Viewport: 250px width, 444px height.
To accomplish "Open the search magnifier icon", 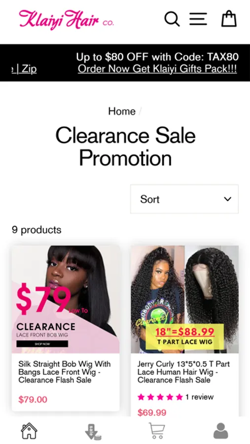I will 172,19.
